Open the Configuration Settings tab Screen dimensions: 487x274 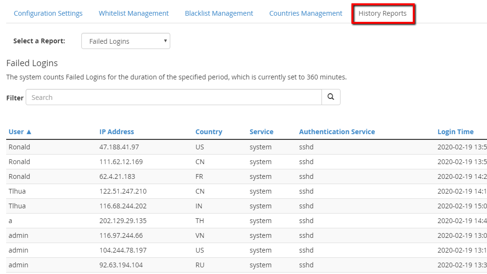tap(48, 13)
